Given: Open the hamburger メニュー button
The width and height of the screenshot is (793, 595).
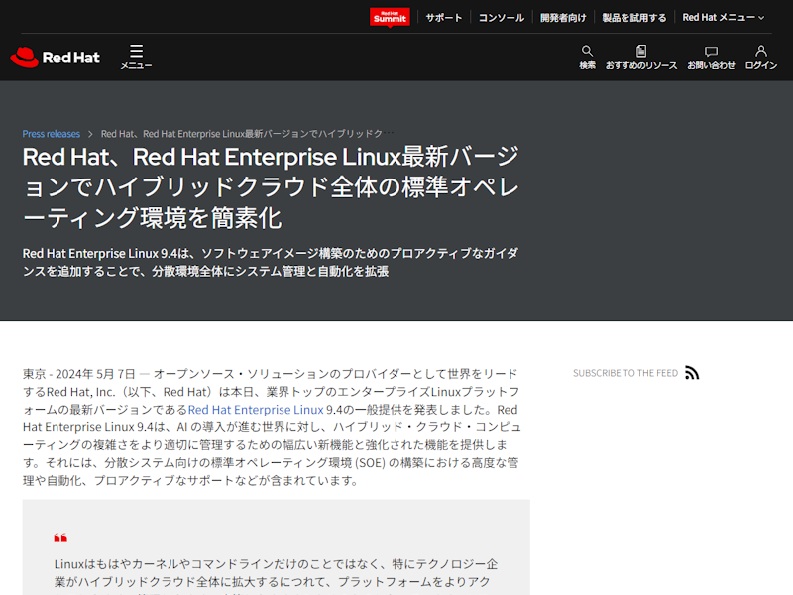Looking at the screenshot, I should pos(136,57).
